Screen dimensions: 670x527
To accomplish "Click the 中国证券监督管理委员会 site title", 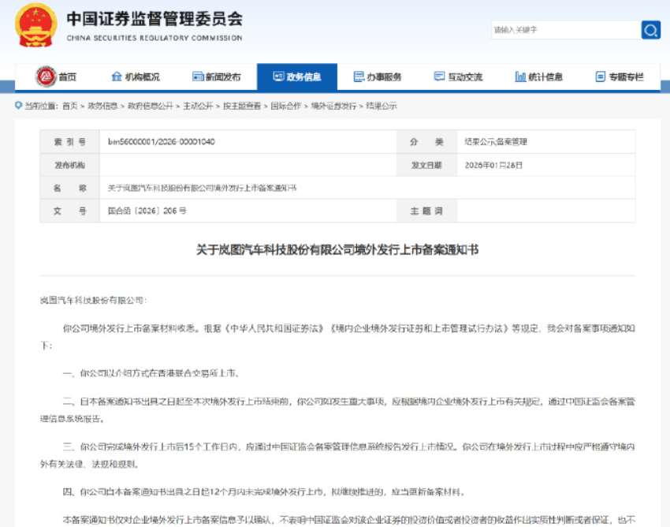I will tap(154, 19).
